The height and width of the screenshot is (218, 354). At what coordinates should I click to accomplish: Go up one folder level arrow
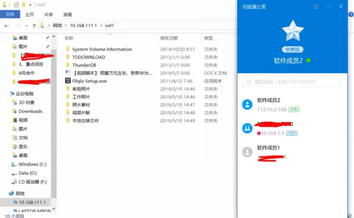pyautogui.click(x=34, y=26)
